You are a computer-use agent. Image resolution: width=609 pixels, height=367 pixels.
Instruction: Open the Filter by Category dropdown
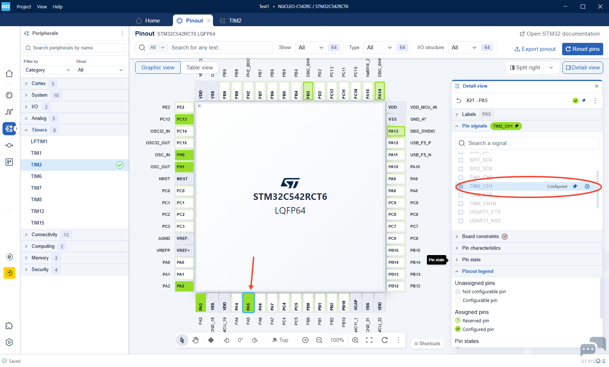pyautogui.click(x=48, y=70)
